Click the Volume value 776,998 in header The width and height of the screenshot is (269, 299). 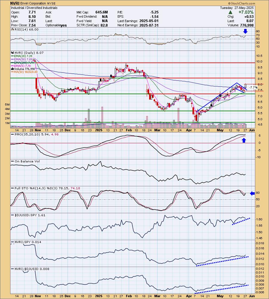(247, 25)
